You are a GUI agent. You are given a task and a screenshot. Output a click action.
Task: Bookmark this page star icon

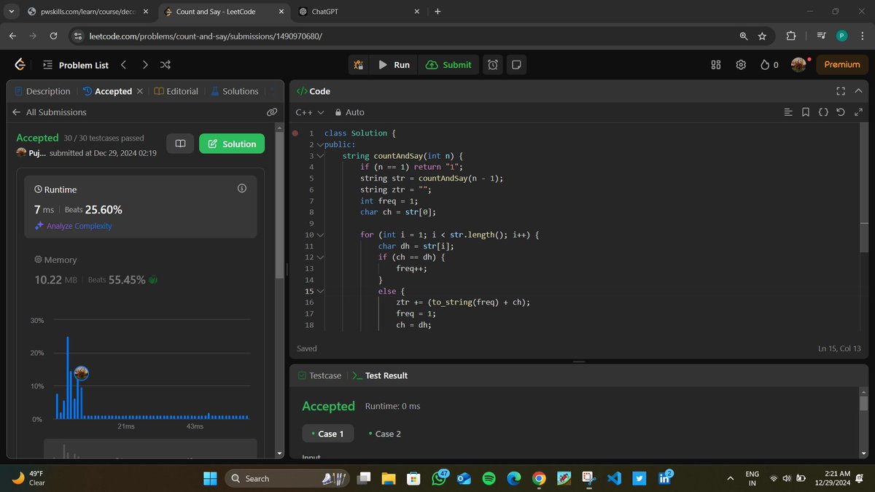[x=762, y=36]
